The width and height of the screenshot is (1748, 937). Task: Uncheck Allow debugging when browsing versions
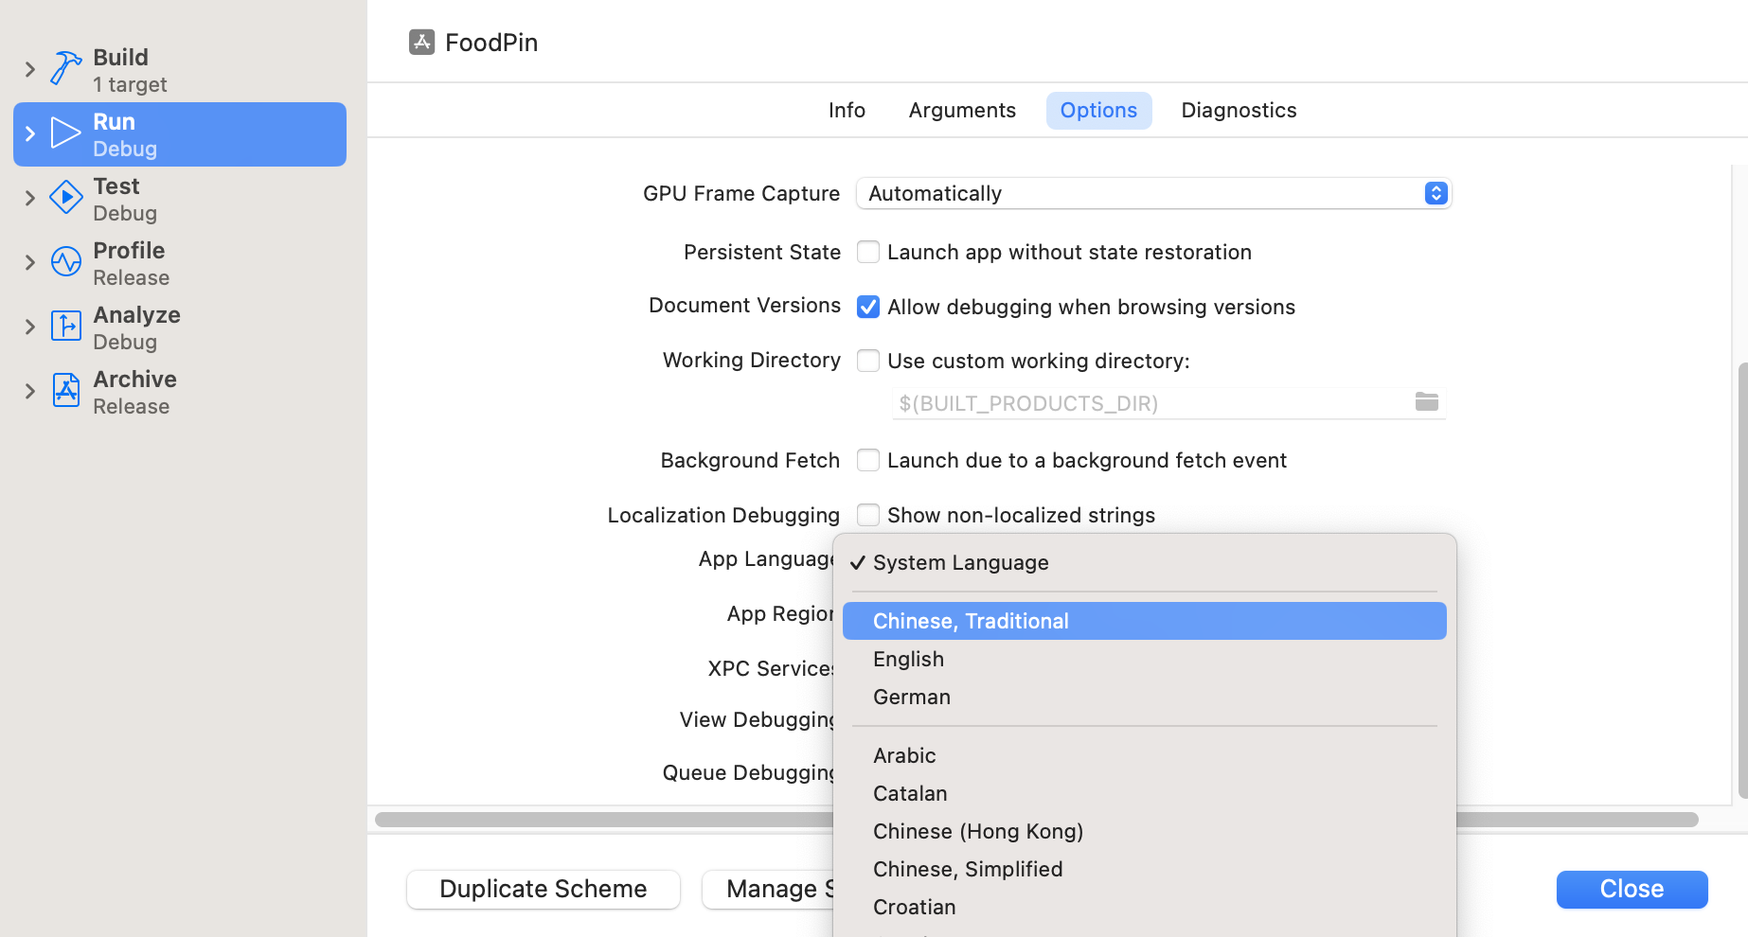tap(867, 307)
